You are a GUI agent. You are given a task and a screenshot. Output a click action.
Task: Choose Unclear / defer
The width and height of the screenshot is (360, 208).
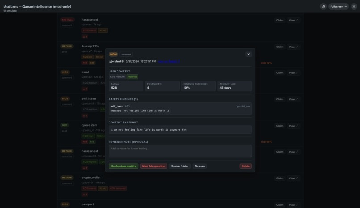(180, 166)
